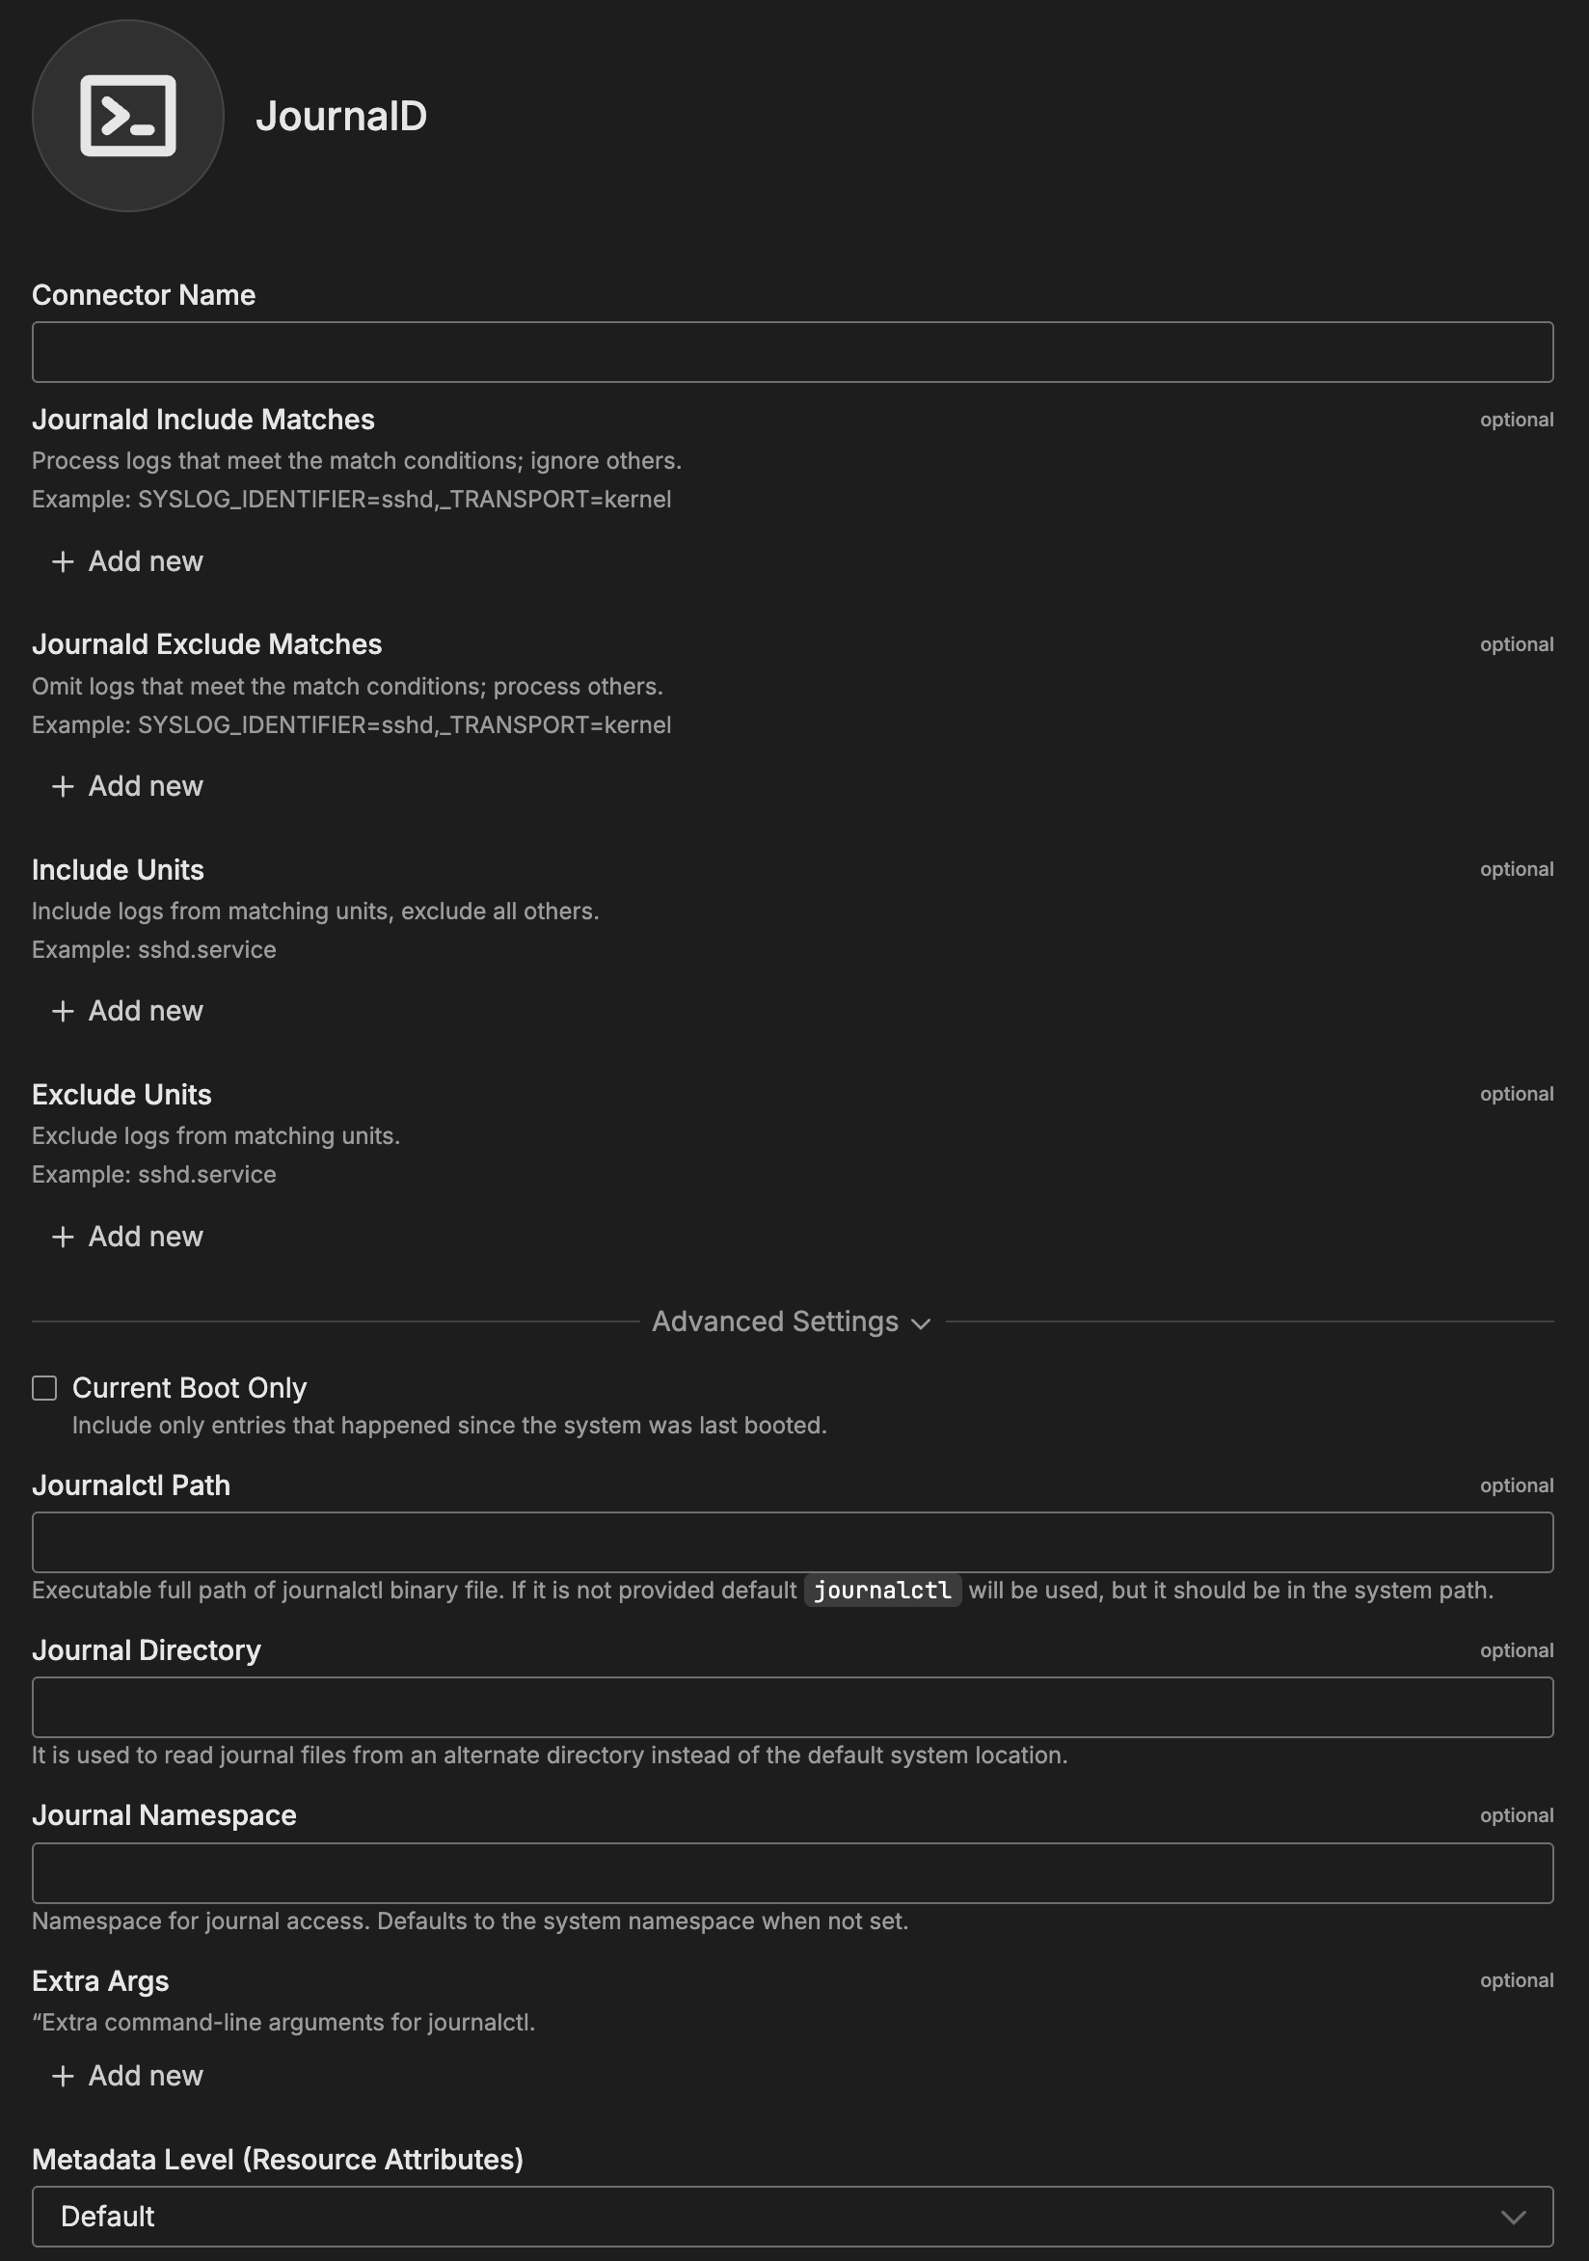The height and width of the screenshot is (2261, 1589).
Task: Select the Journal Namespace input field
Action: pos(792,1872)
